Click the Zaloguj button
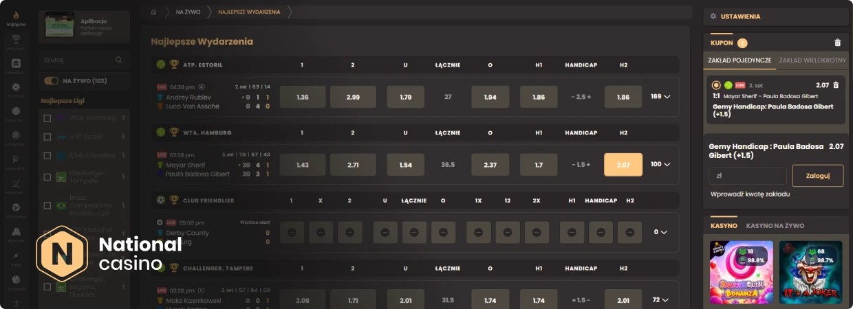853x309 pixels. [818, 176]
